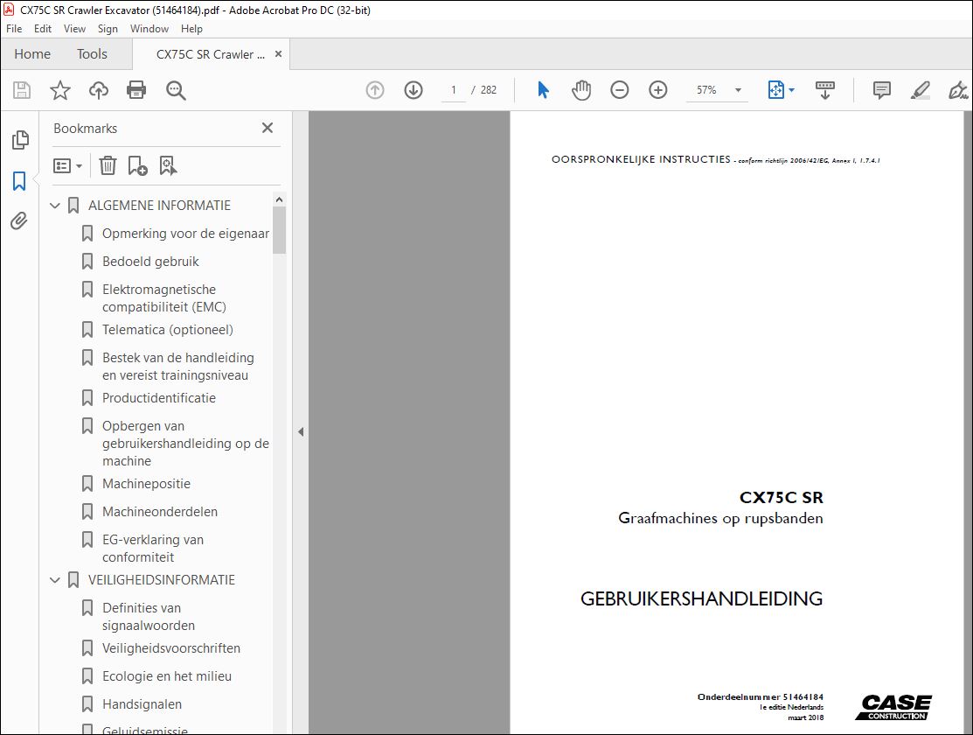
Task: Select 'Machineonderdelen' bookmark
Action: coord(160,512)
